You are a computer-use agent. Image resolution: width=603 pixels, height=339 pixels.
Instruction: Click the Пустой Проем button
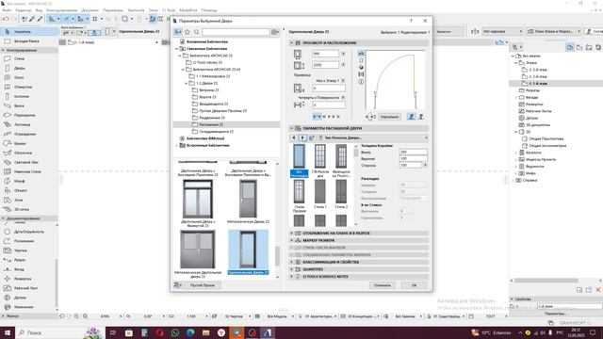[x=203, y=285]
